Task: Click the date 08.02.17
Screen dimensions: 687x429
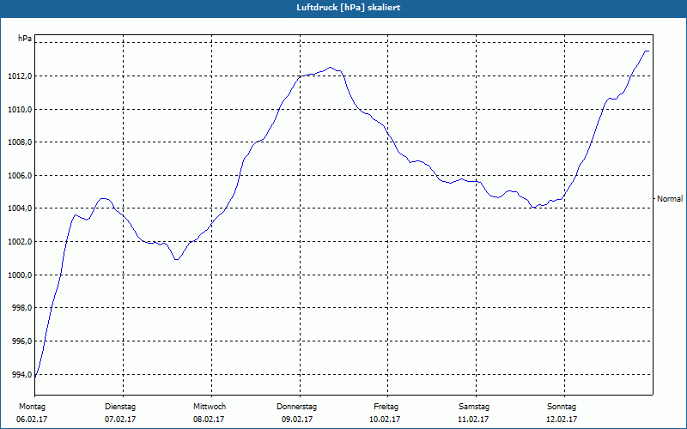Action: (209, 420)
